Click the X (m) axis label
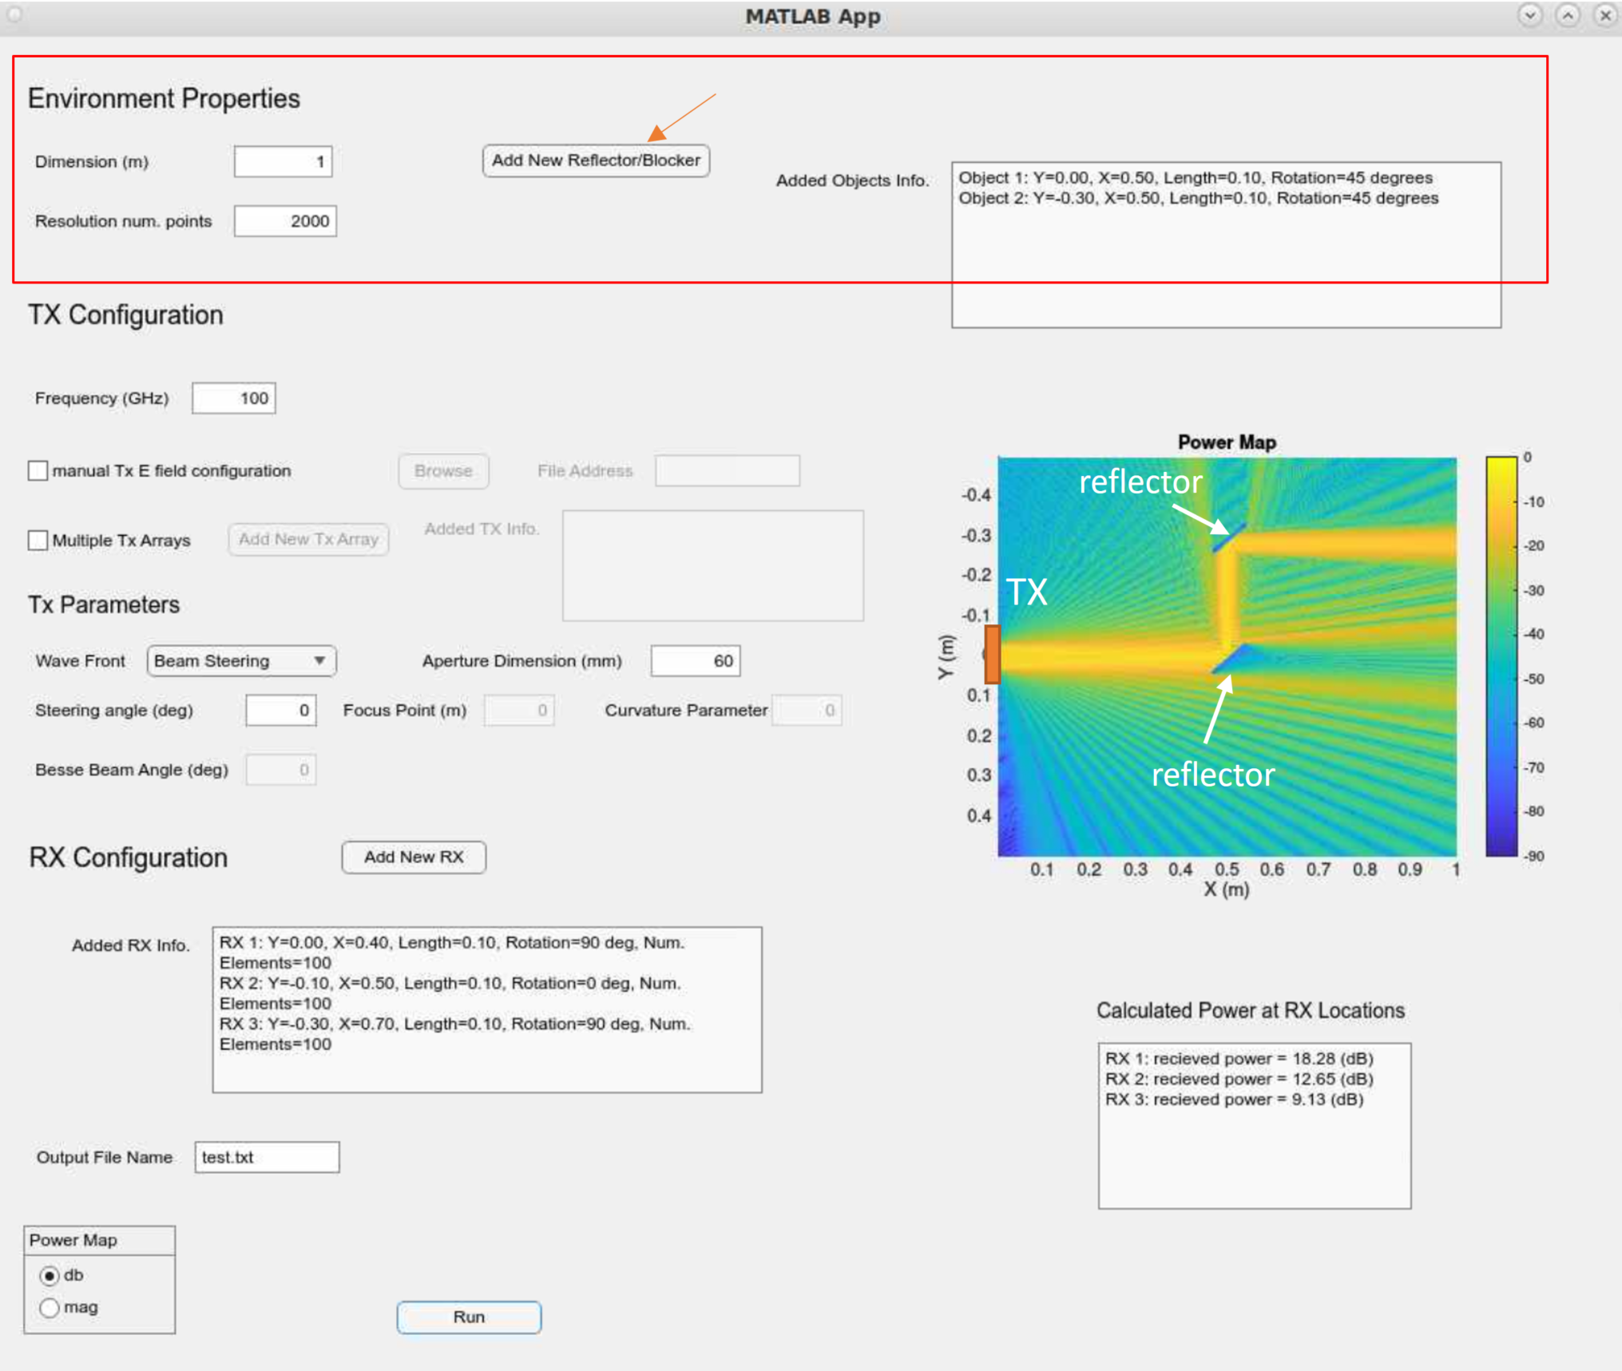 click(1227, 890)
